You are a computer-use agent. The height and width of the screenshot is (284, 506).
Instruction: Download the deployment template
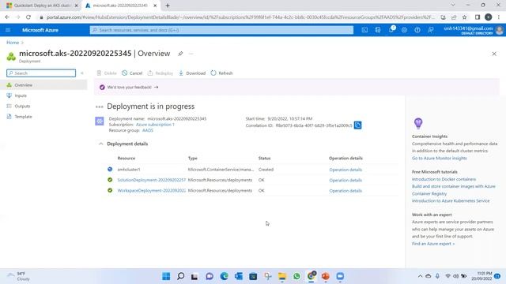[192, 73]
